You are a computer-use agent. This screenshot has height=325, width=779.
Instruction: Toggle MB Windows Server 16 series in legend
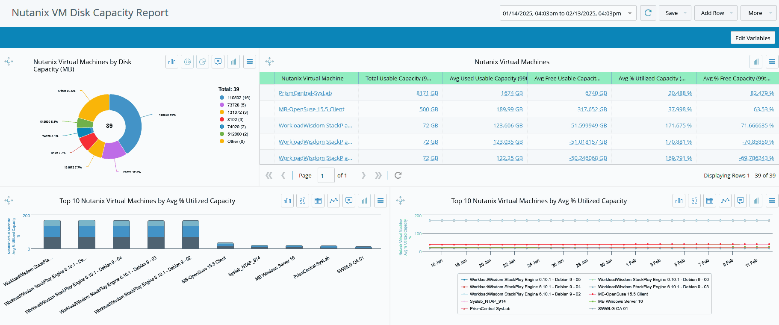click(x=616, y=301)
